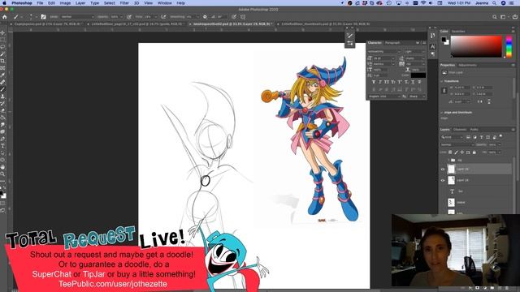Switch to the Channels tab

click(460, 130)
